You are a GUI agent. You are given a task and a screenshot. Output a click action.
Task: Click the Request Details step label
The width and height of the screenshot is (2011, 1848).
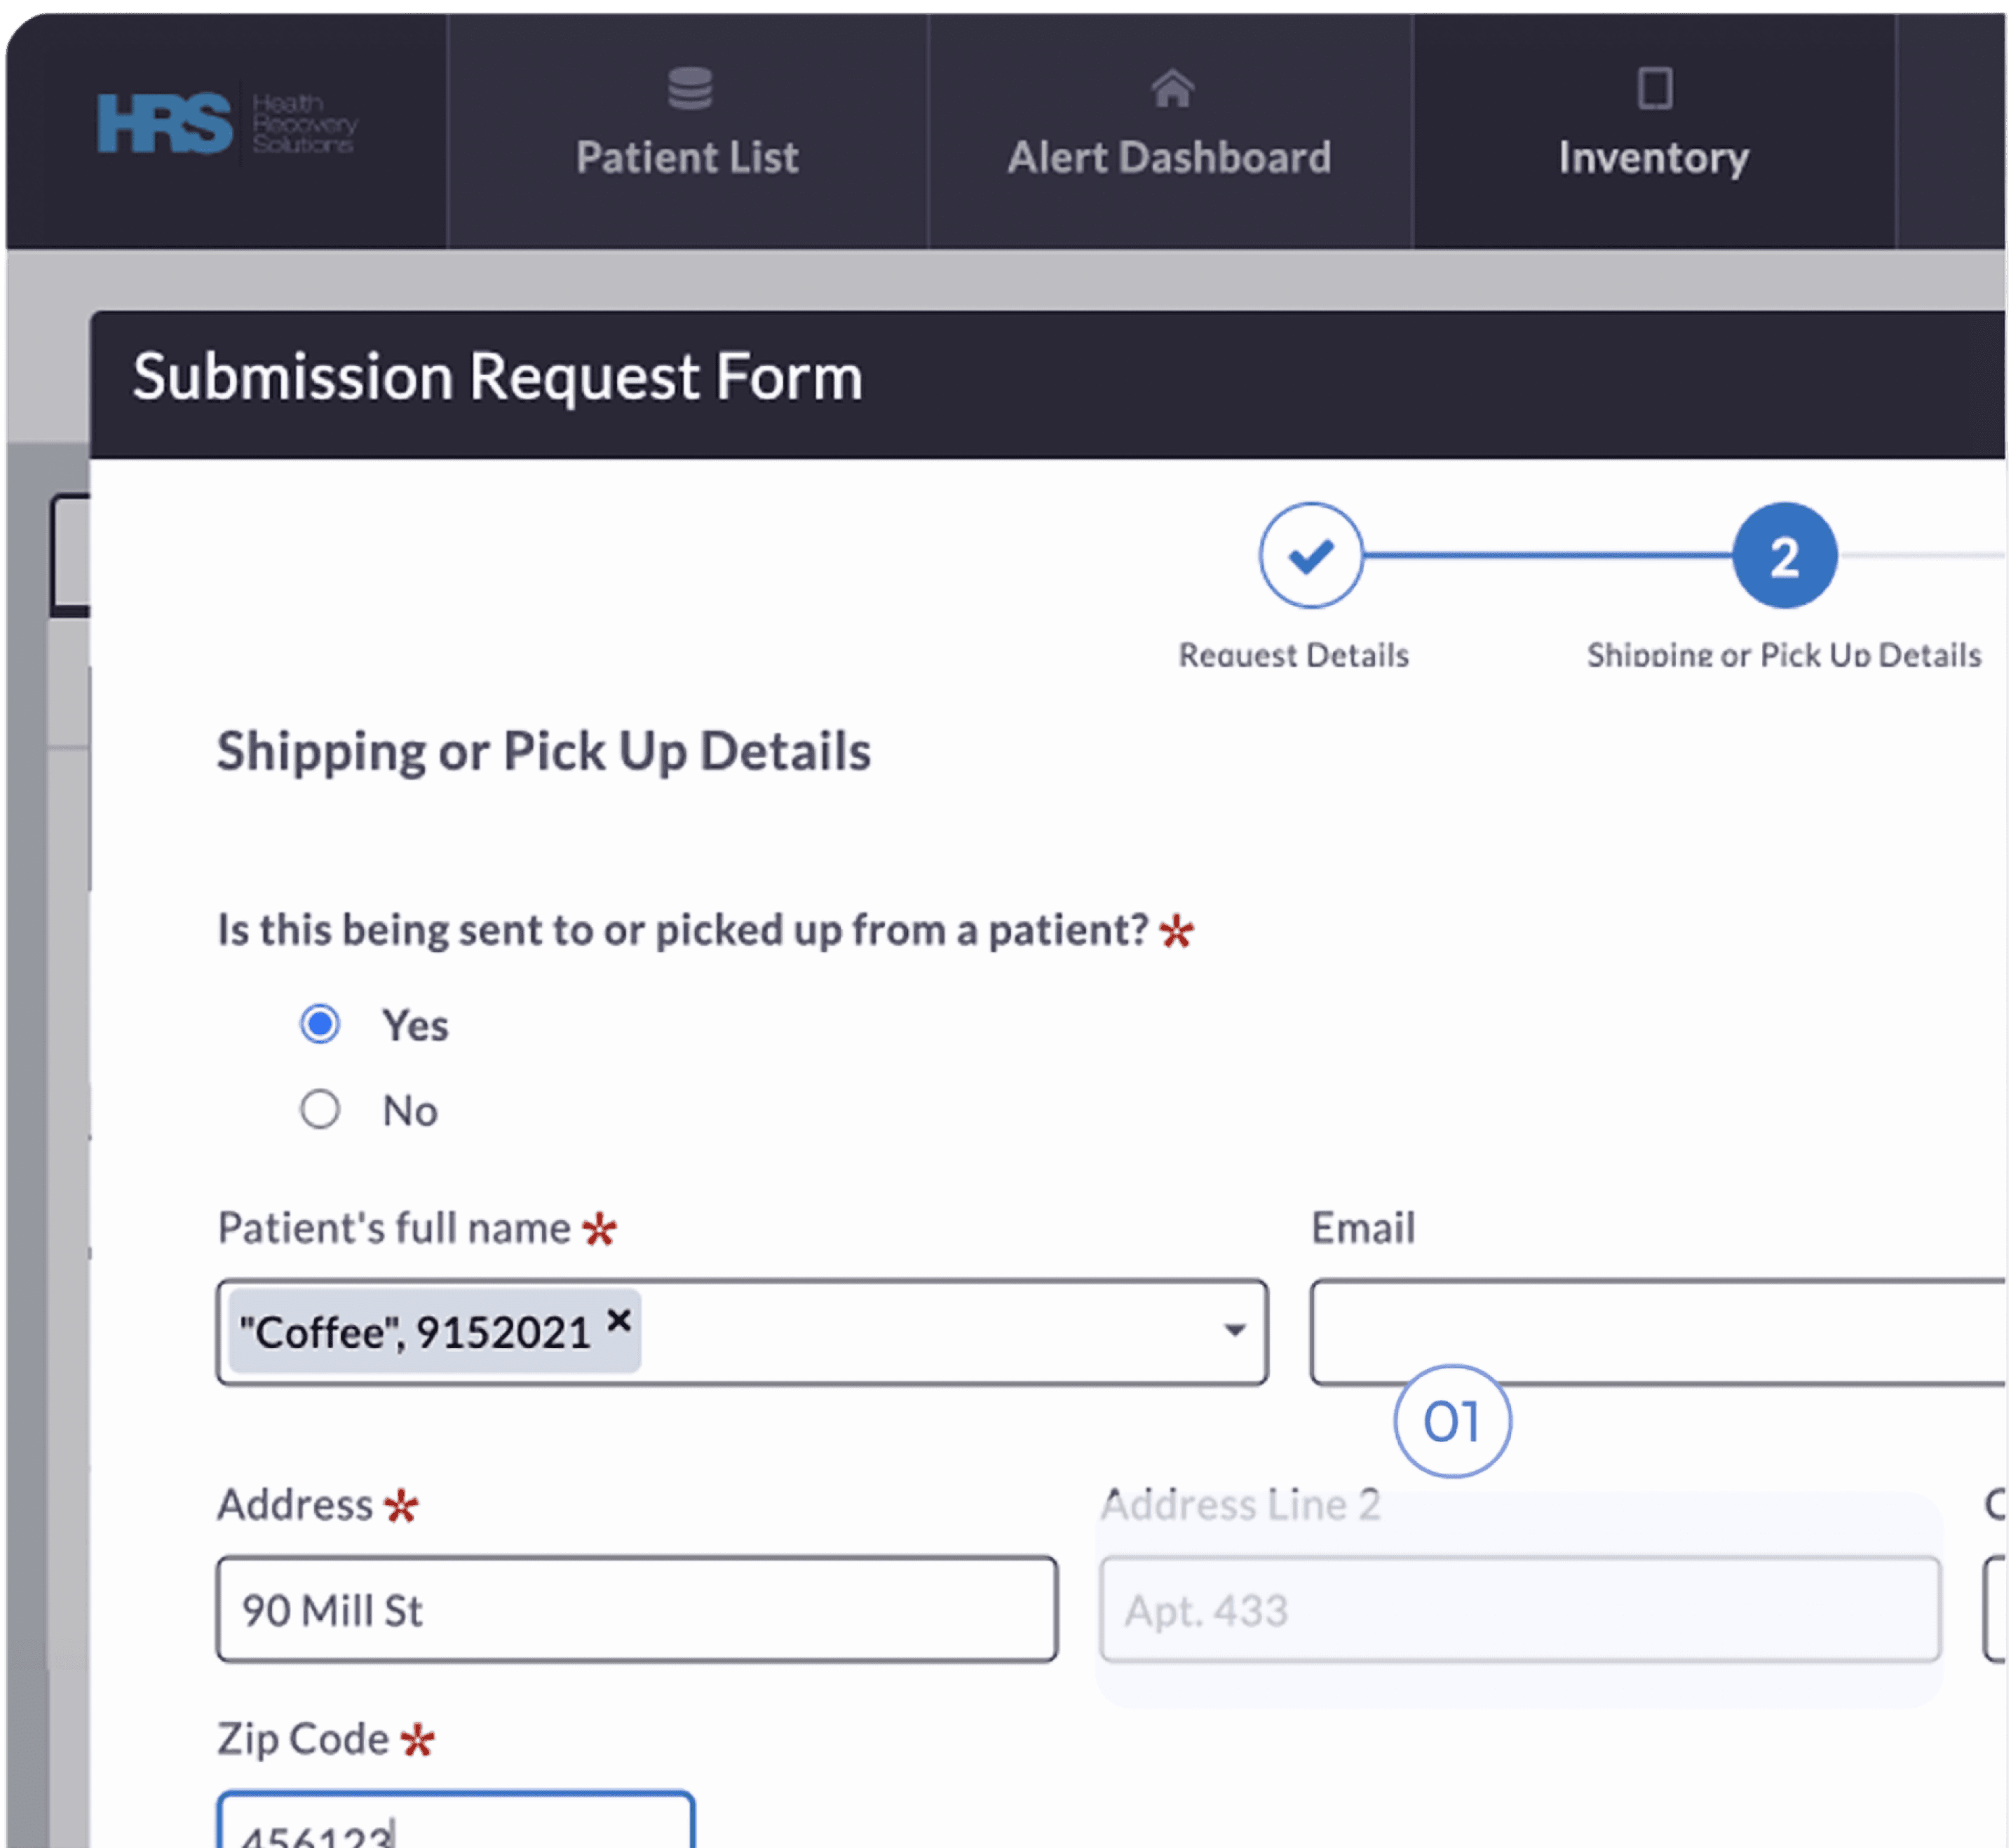(x=1293, y=655)
